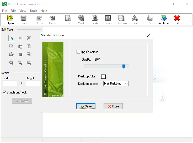Click the grayed Resize button
The image size is (193, 143).
click(22, 101)
